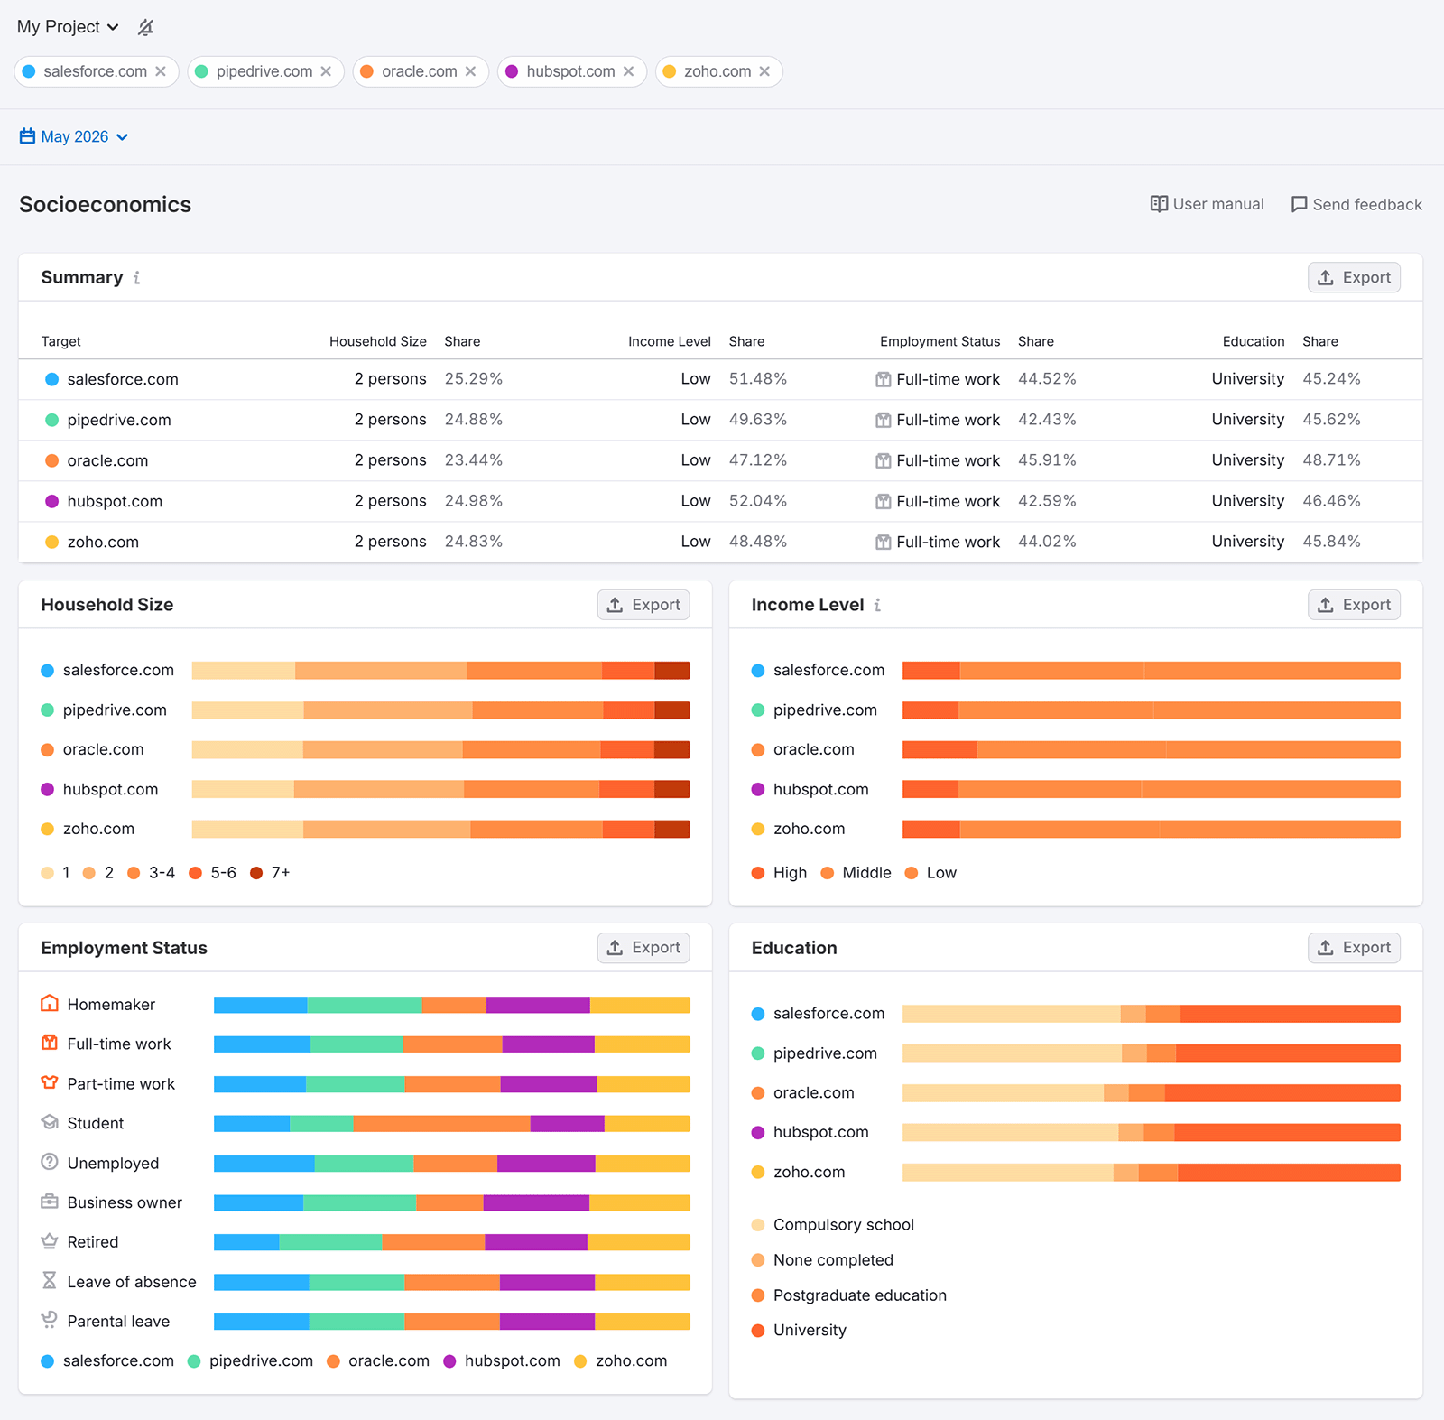This screenshot has width=1444, height=1420.
Task: Toggle Middle income legend item
Action: 856,873
